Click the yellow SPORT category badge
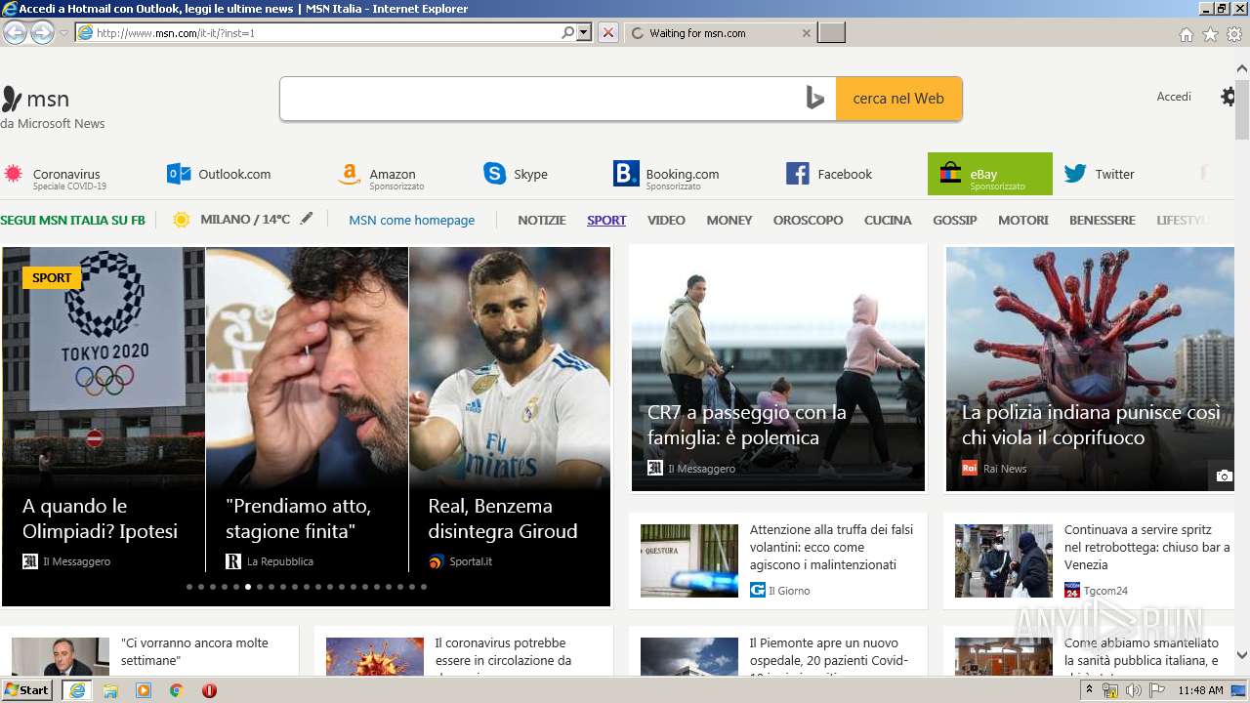 coord(52,277)
